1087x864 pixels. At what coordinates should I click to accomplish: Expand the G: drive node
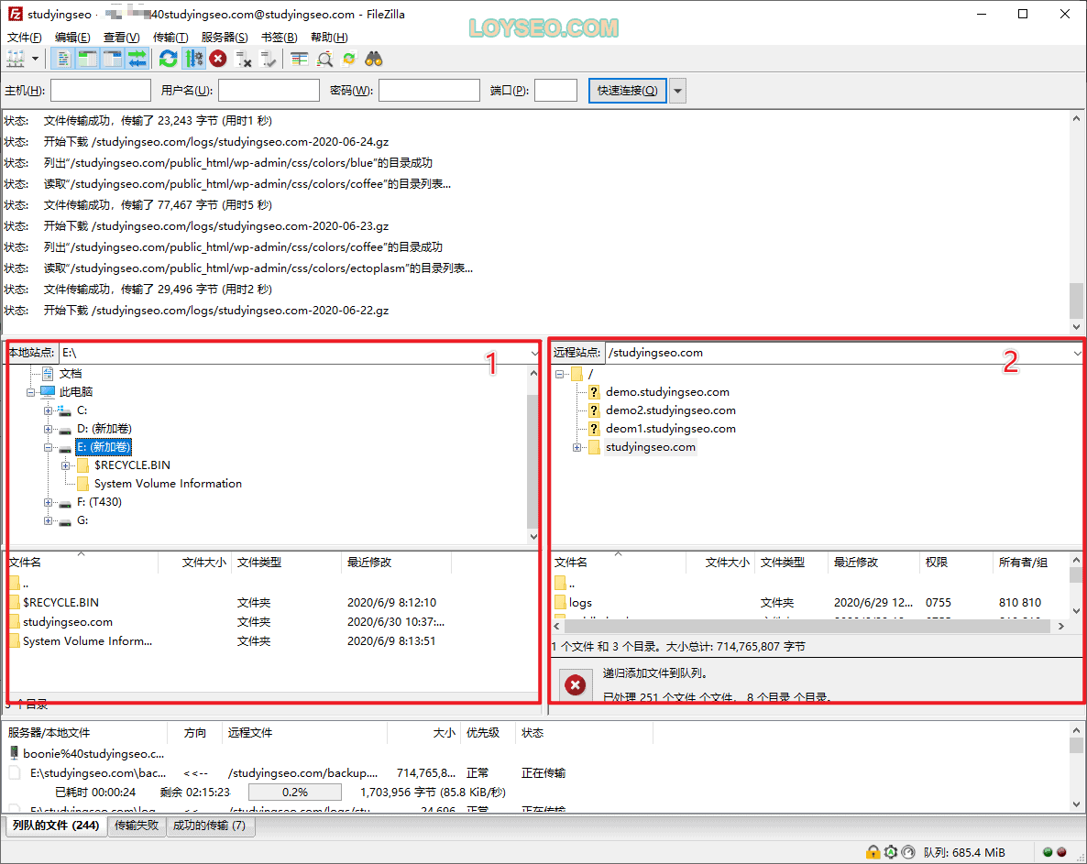pyautogui.click(x=48, y=521)
